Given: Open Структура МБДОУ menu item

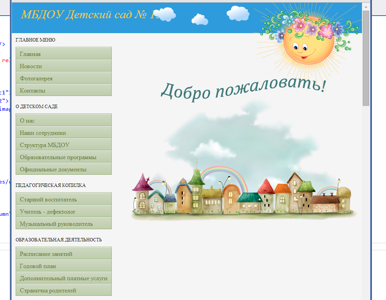Looking at the screenshot, I should coord(63,145).
